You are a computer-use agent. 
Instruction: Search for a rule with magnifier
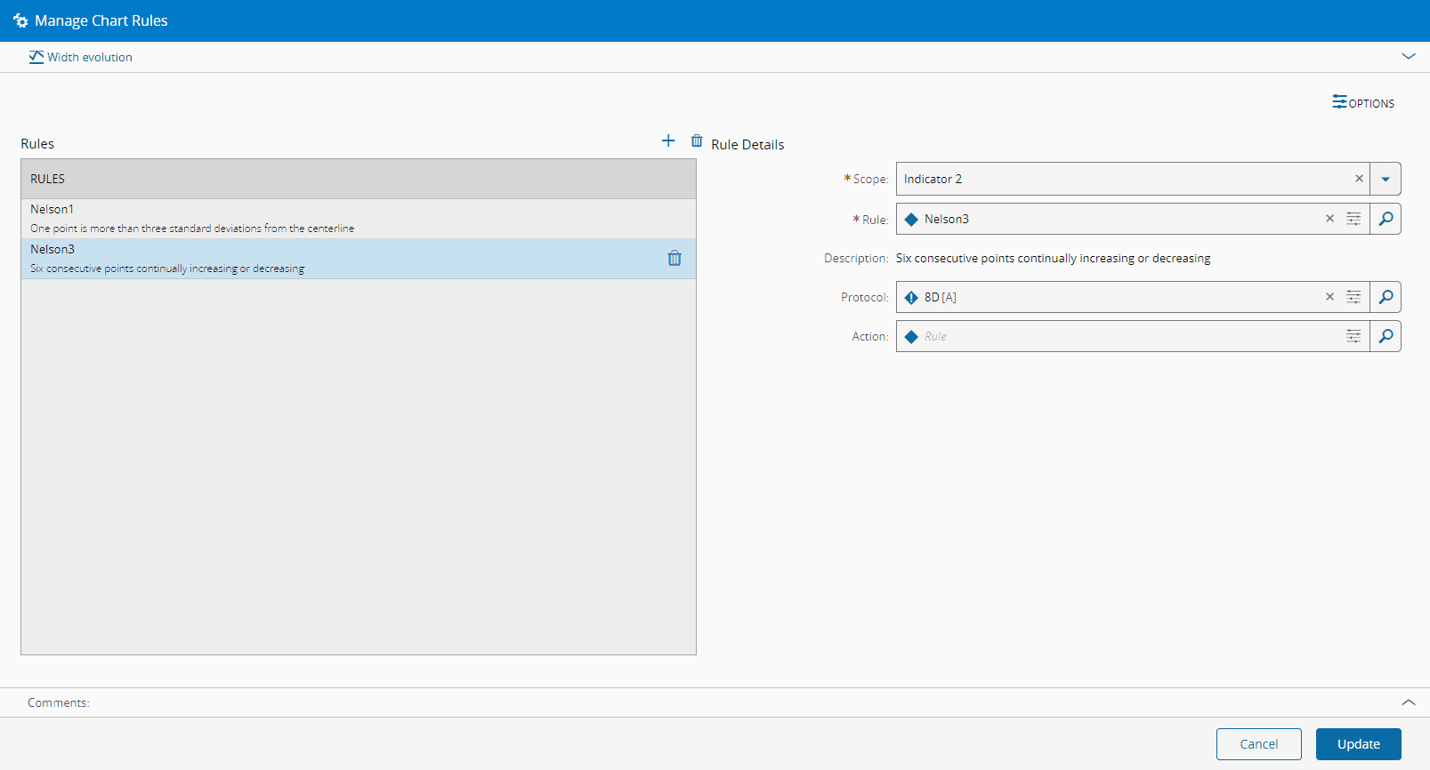[x=1386, y=219]
